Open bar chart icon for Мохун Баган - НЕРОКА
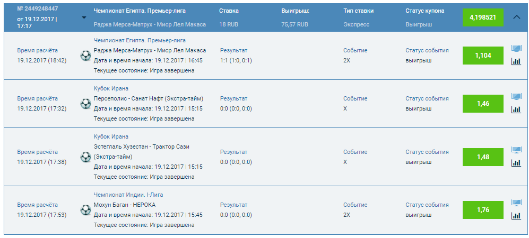Image resolution: width=529 pixels, height=238 pixels. click(516, 216)
